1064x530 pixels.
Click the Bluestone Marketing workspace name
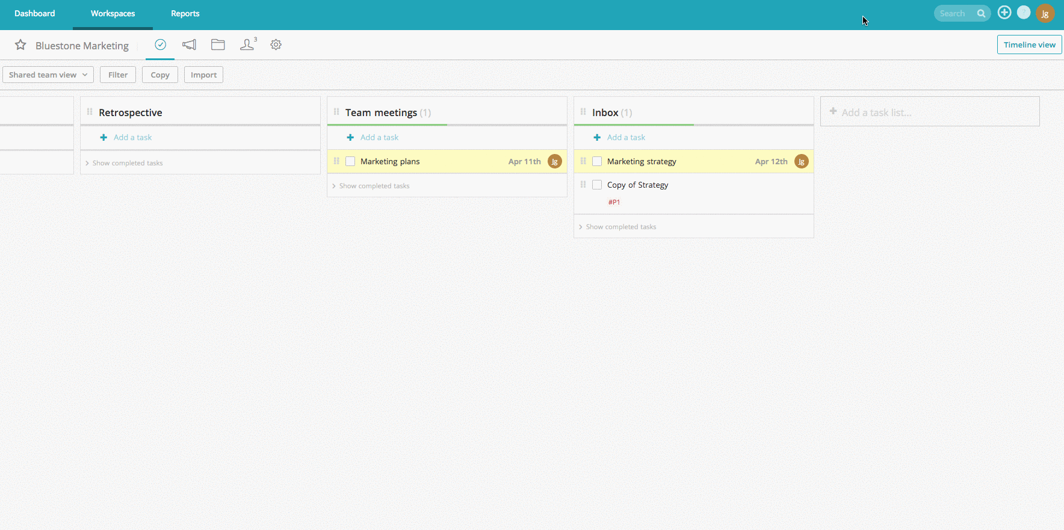coord(82,46)
